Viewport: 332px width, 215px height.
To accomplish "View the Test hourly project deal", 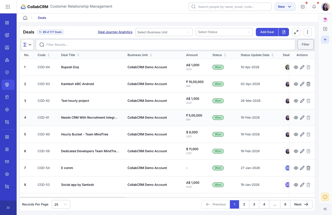I will 296,101.
